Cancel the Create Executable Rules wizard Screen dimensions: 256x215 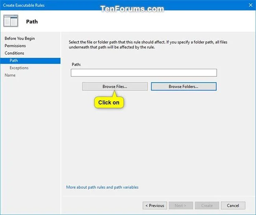(x=233, y=206)
